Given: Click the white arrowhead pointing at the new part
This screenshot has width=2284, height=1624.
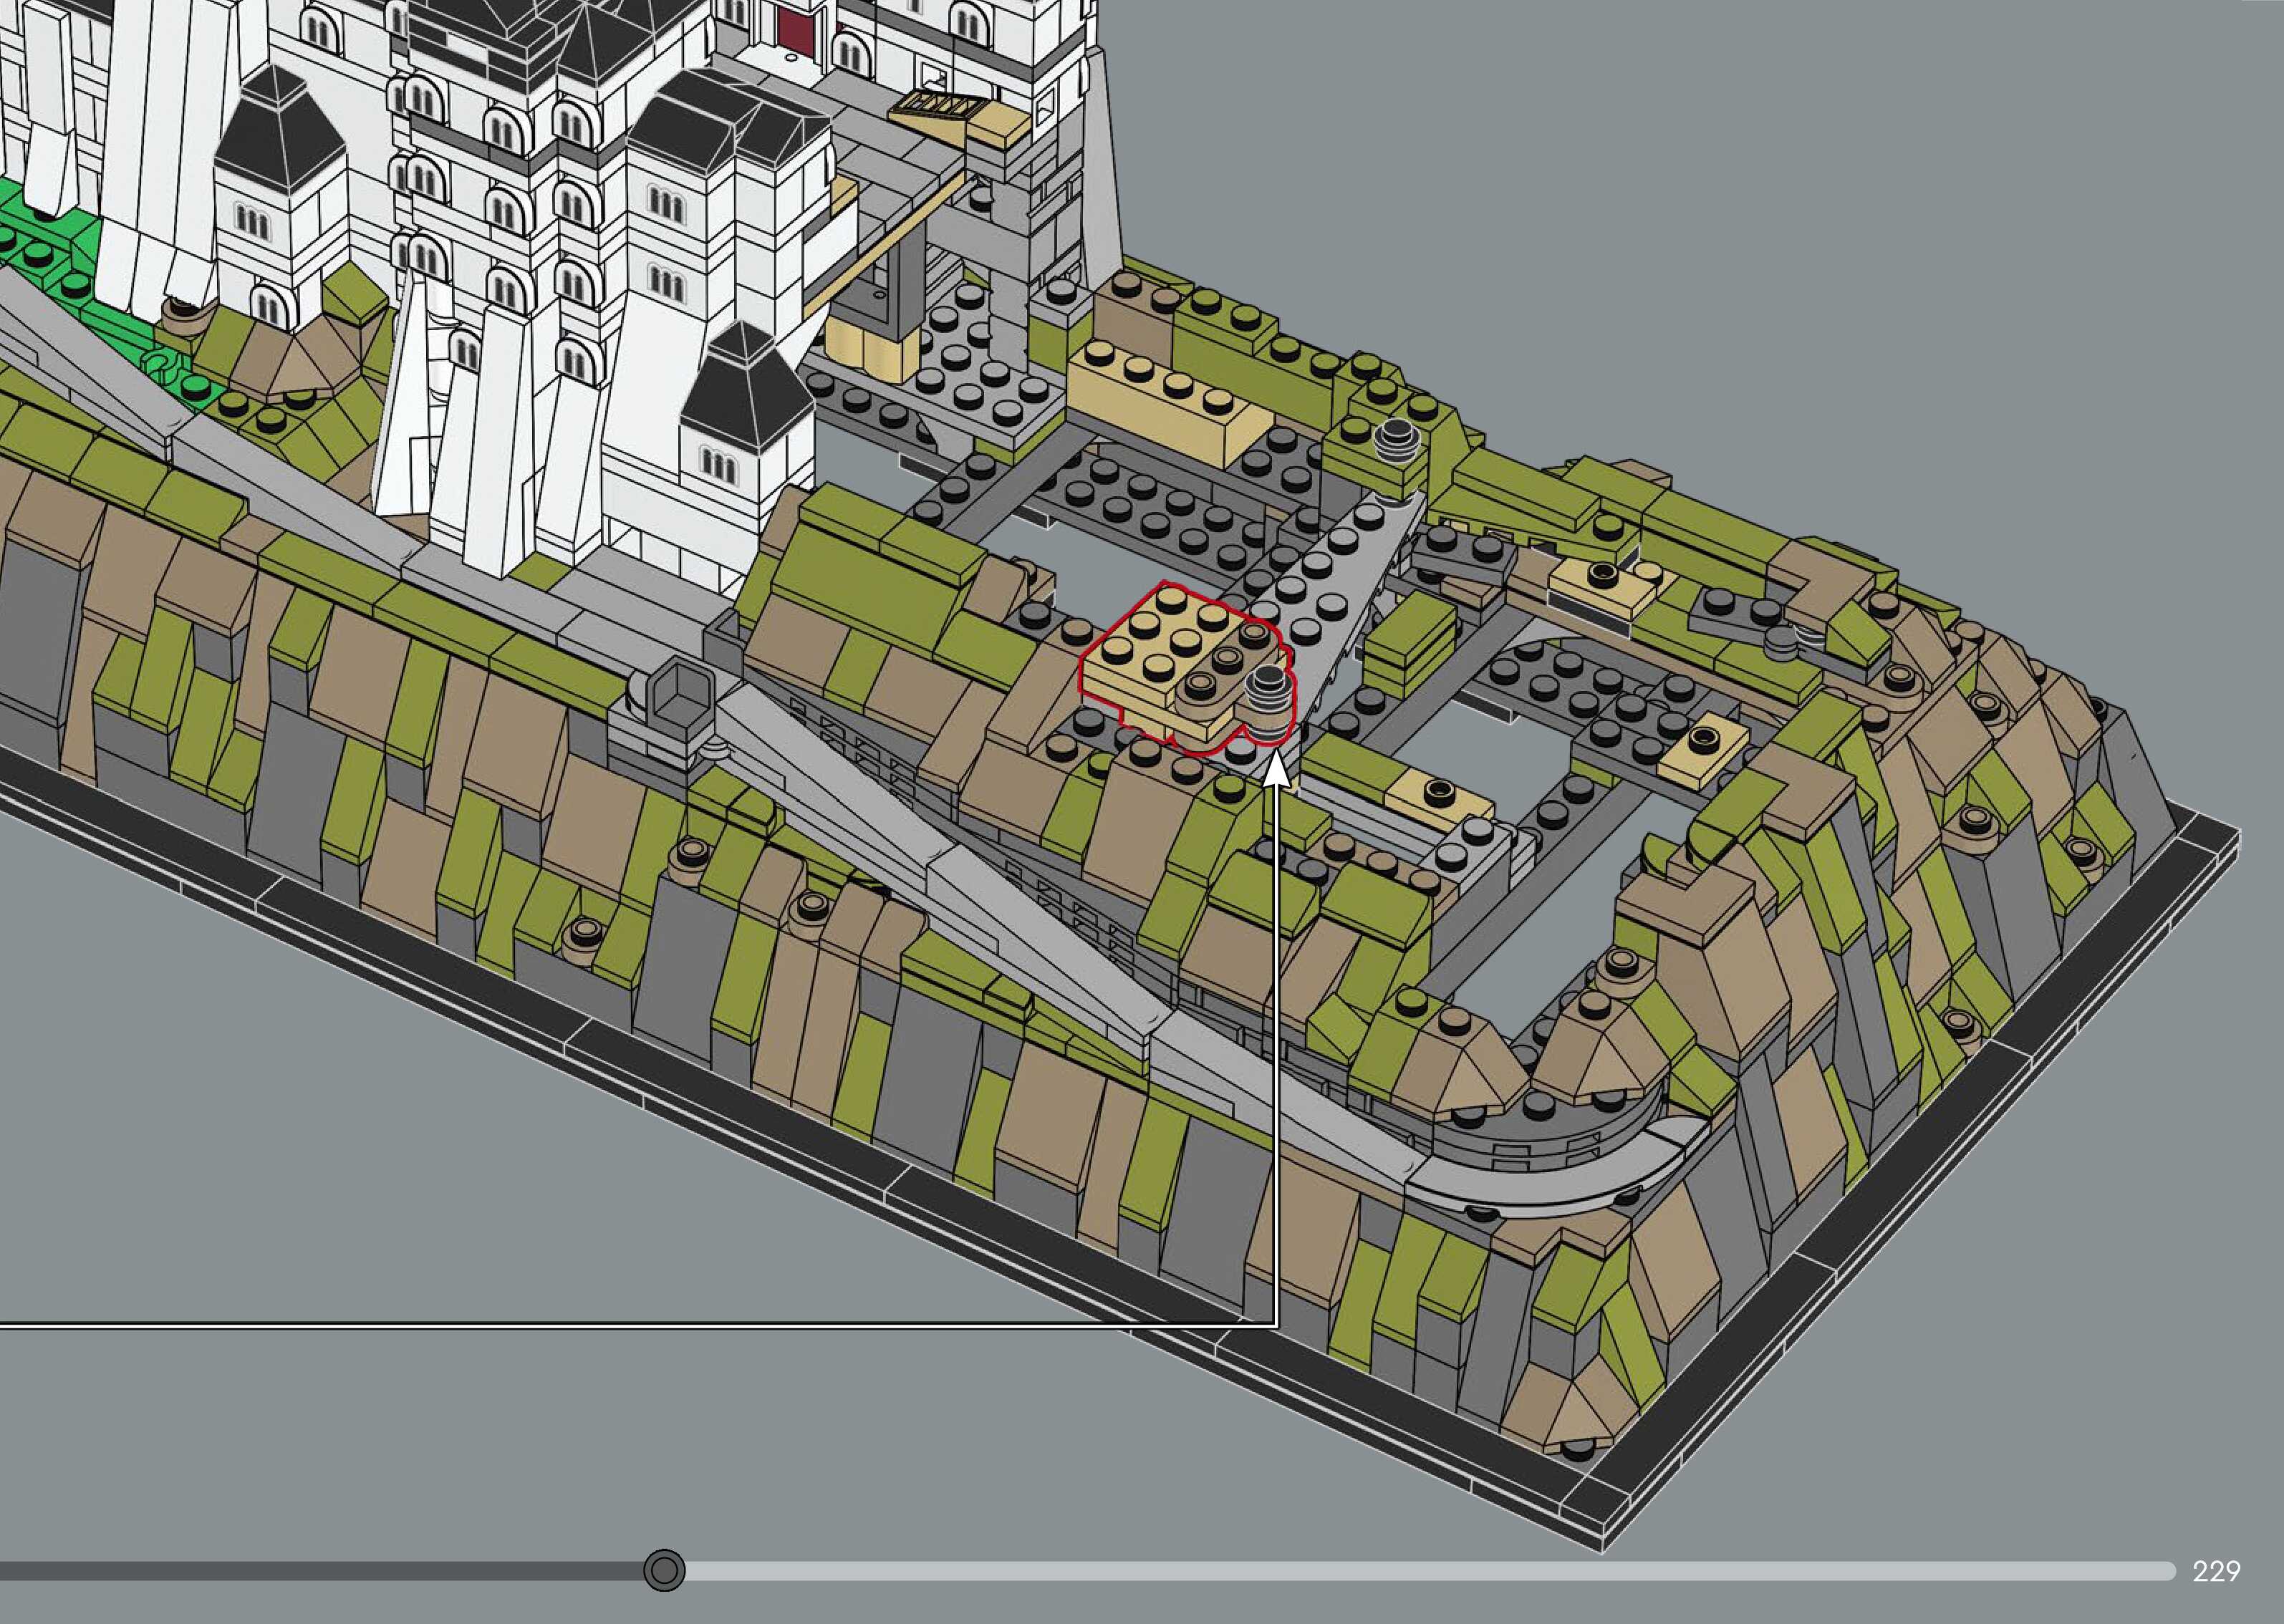Looking at the screenshot, I should [x=1277, y=774].
